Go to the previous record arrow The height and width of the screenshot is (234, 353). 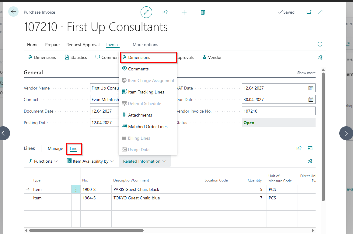click(x=4, y=133)
